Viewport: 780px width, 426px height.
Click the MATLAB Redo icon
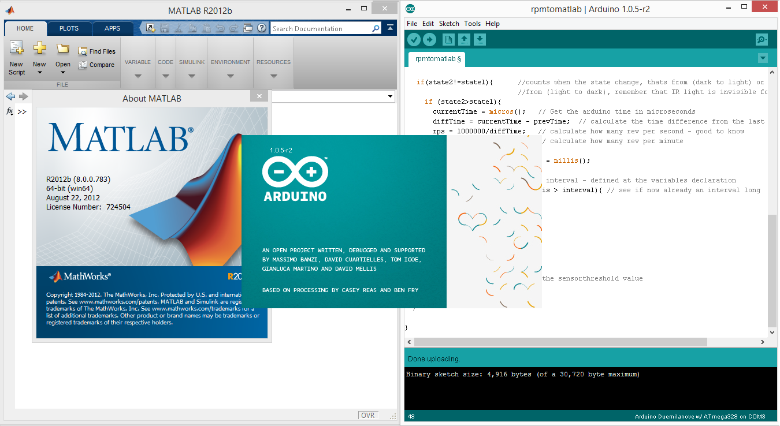[x=234, y=28]
